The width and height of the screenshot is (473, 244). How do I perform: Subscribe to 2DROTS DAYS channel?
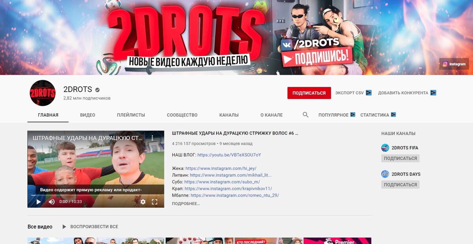[400, 184]
